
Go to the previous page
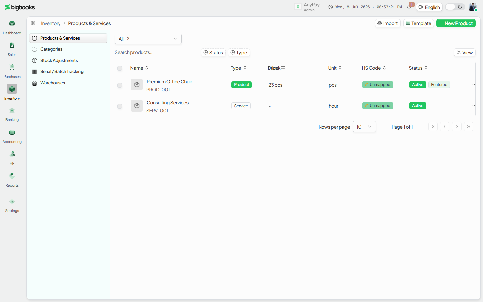tap(445, 127)
